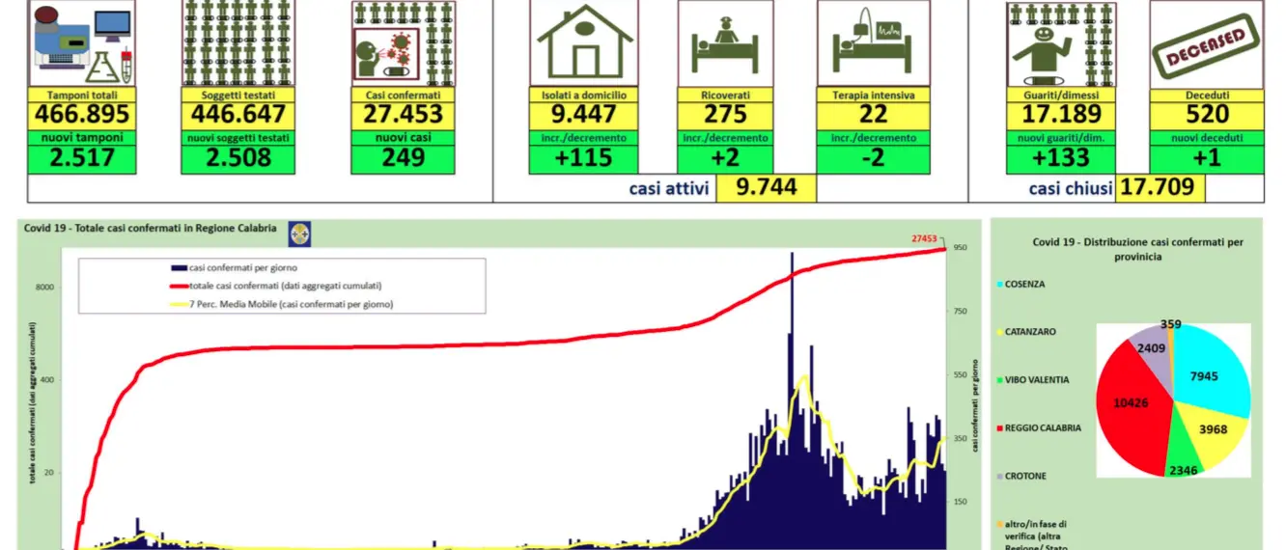This screenshot has height=550, width=1286.
Task: Select the REGGIO CALABRIA red legend swatch
Action: point(1000,427)
